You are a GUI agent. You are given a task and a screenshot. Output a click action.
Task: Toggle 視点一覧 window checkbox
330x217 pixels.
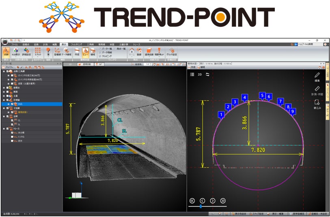(x=115, y=49)
